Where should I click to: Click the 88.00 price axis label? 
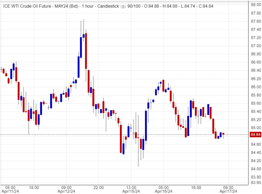(x=256, y=5)
